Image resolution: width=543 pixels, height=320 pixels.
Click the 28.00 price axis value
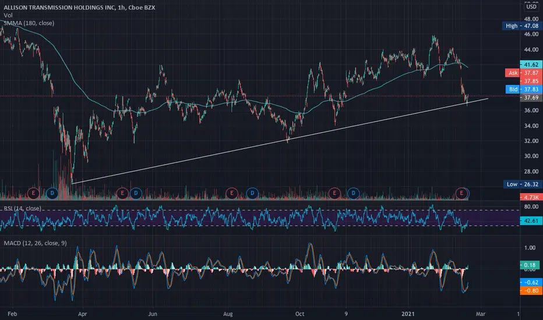531,171
